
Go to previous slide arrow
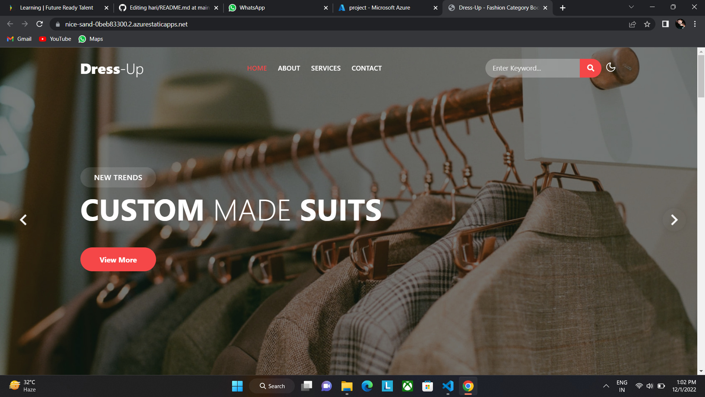pos(23,220)
